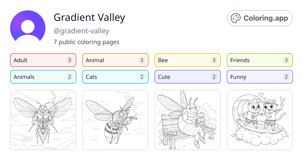Select the Animal tag filter
Screen dimensions: 303x159
point(115,60)
